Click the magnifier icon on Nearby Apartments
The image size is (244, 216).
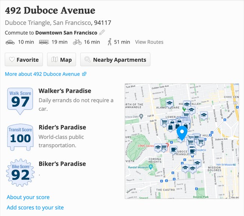click(87, 59)
